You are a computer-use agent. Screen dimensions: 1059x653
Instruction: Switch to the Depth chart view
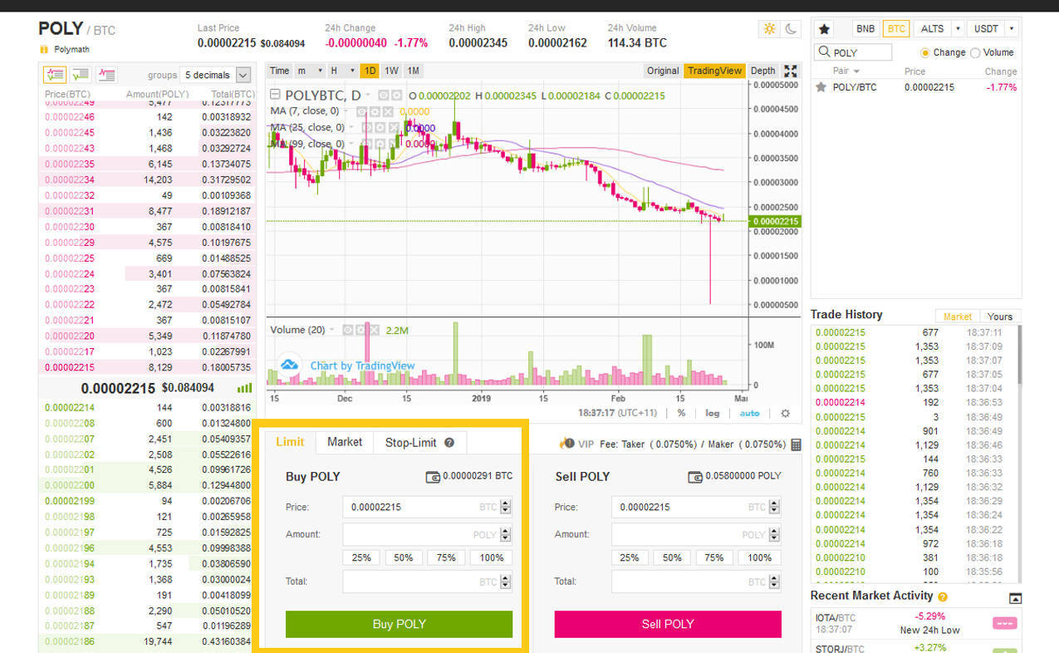[762, 71]
